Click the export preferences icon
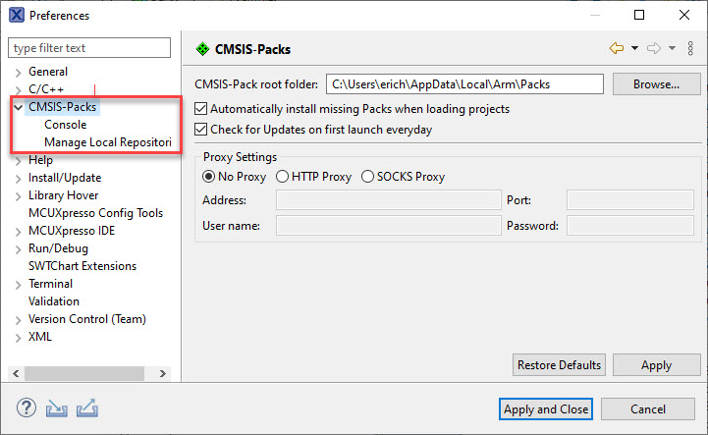 tap(86, 408)
